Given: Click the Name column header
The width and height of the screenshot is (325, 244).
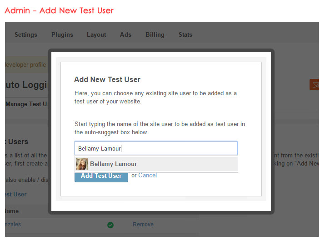Looking at the screenshot, I should pos(12,211).
